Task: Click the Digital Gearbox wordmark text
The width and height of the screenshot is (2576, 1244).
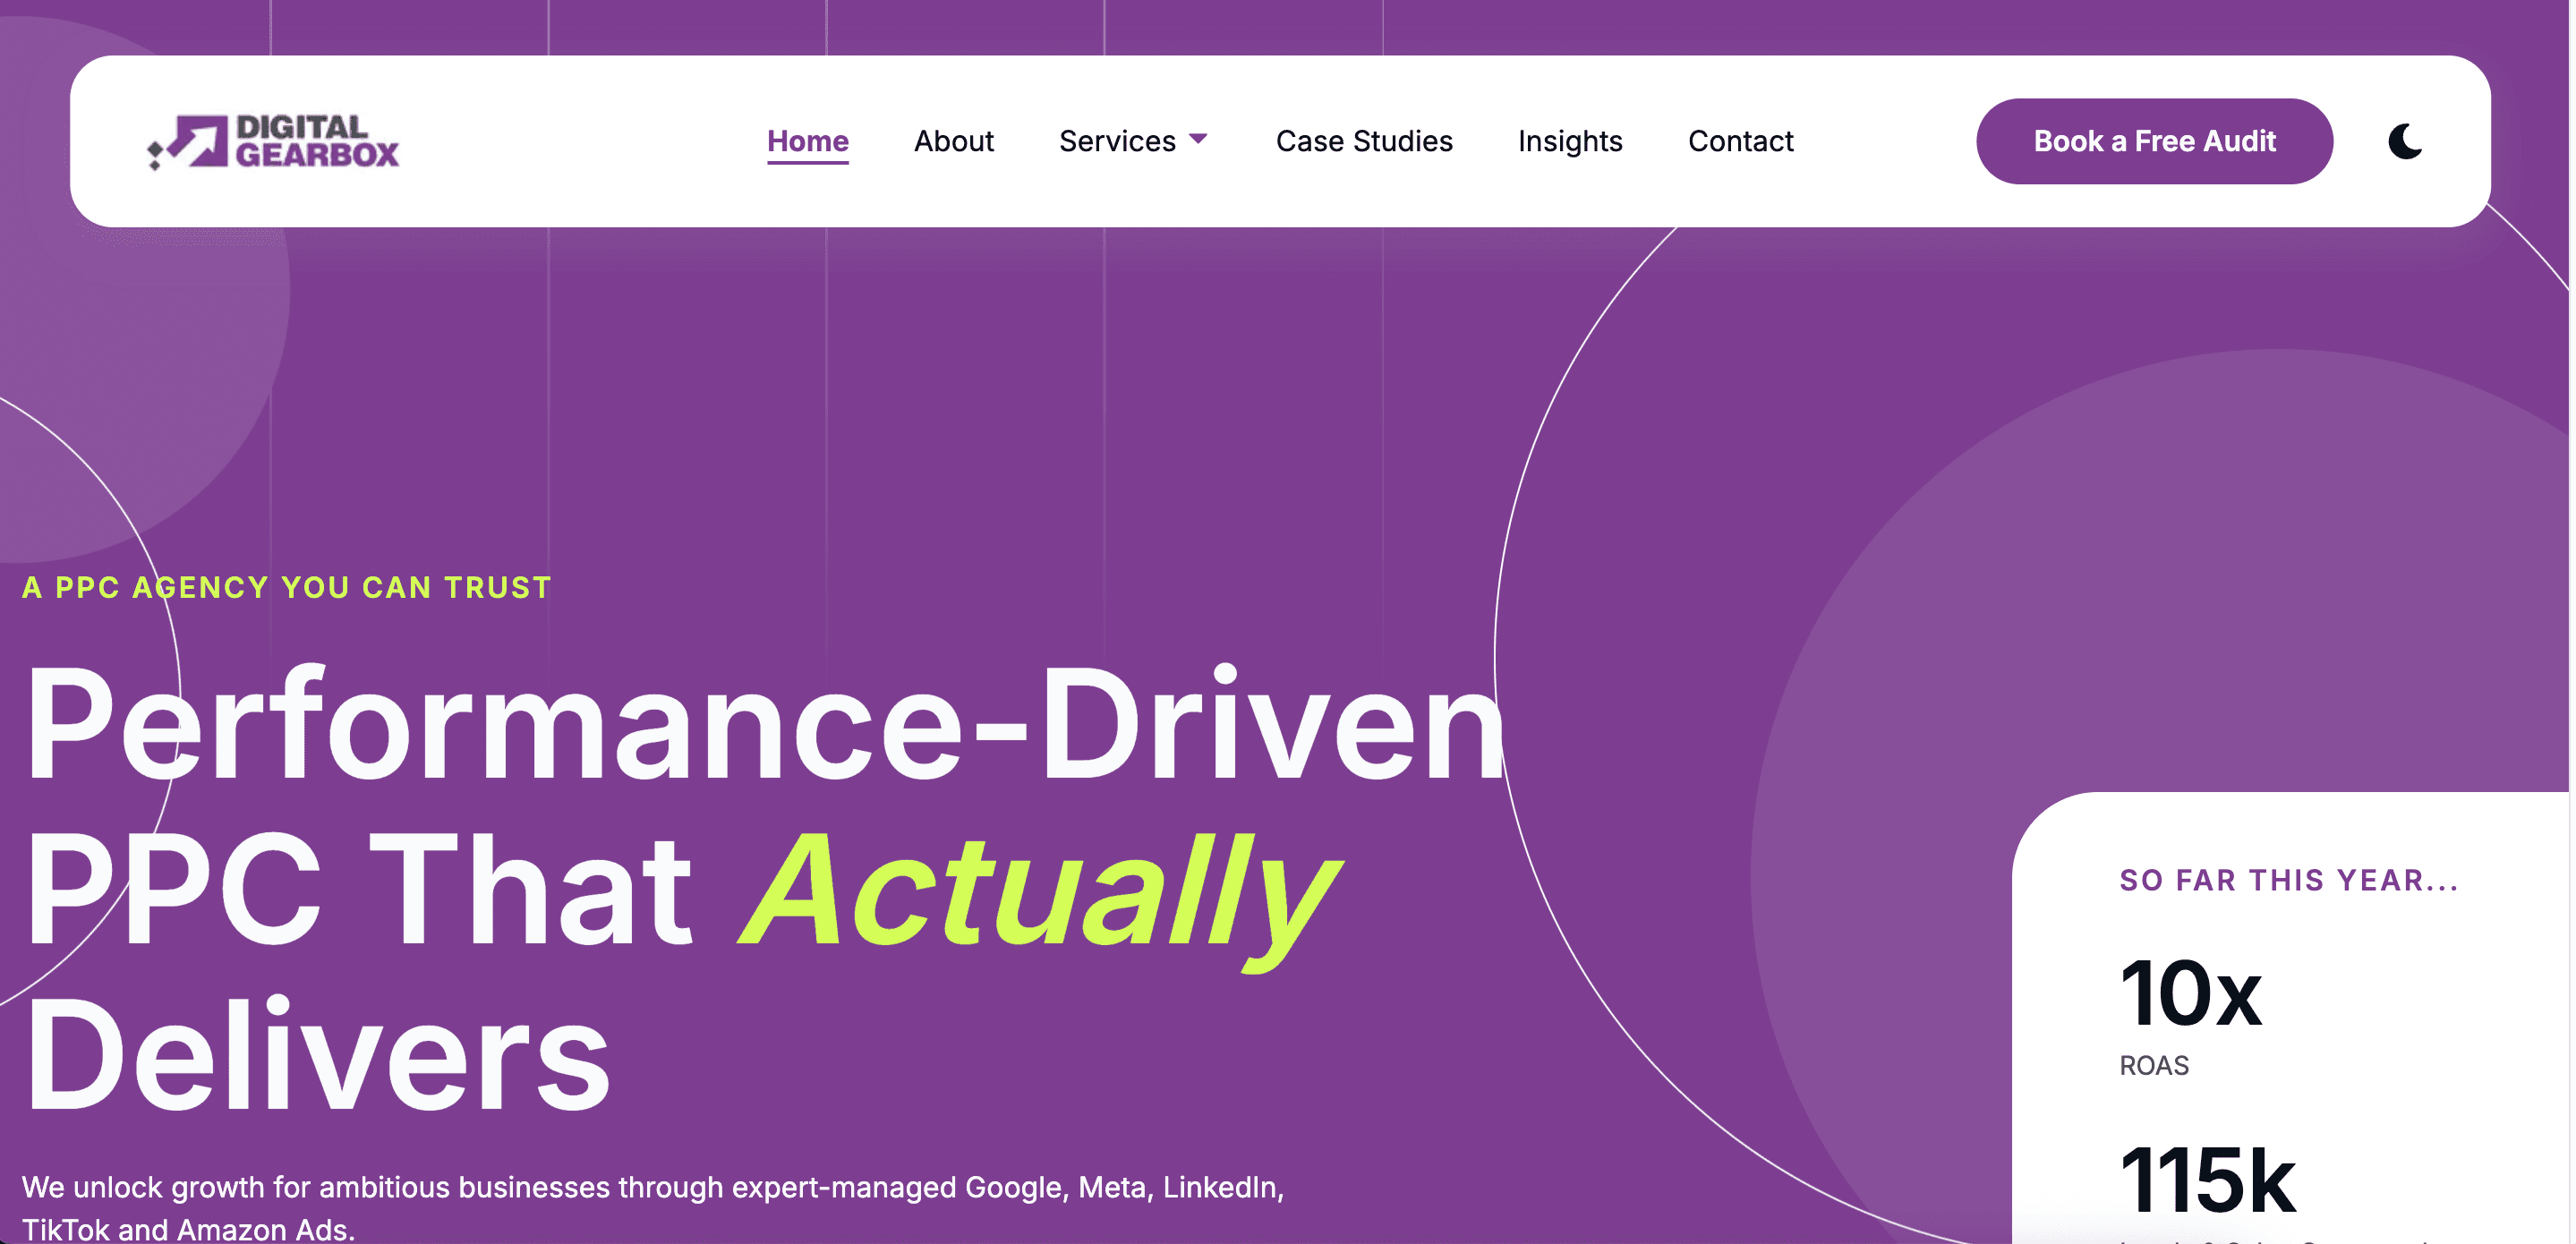Action: click(316, 141)
